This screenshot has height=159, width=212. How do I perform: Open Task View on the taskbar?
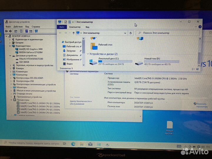[x=64, y=144]
